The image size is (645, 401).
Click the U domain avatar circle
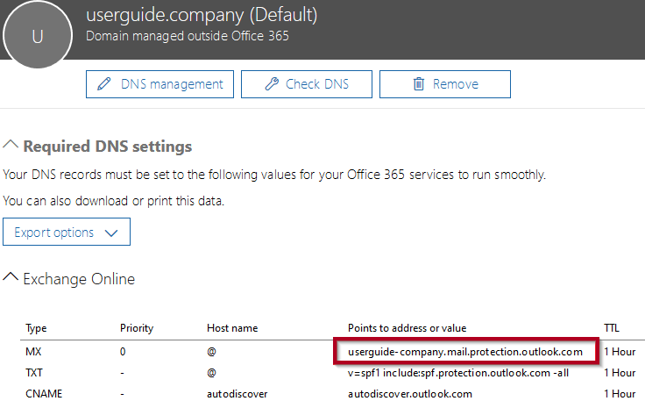pos(36,37)
